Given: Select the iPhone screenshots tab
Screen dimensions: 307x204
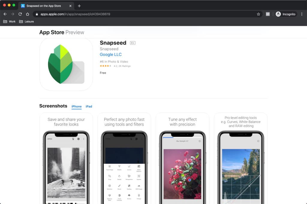Looking at the screenshot, I should point(76,106).
